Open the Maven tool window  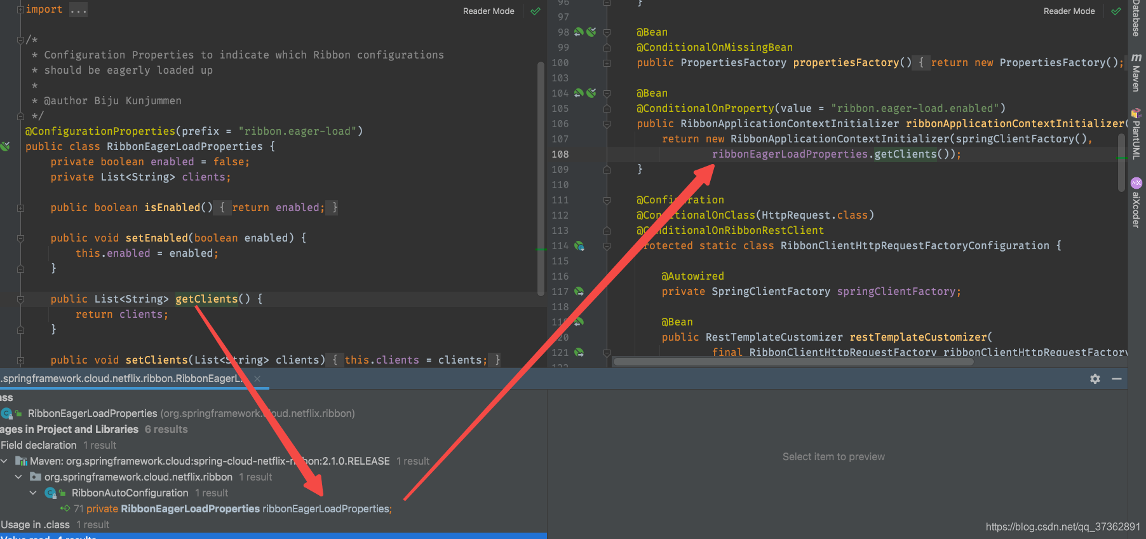(x=1136, y=72)
